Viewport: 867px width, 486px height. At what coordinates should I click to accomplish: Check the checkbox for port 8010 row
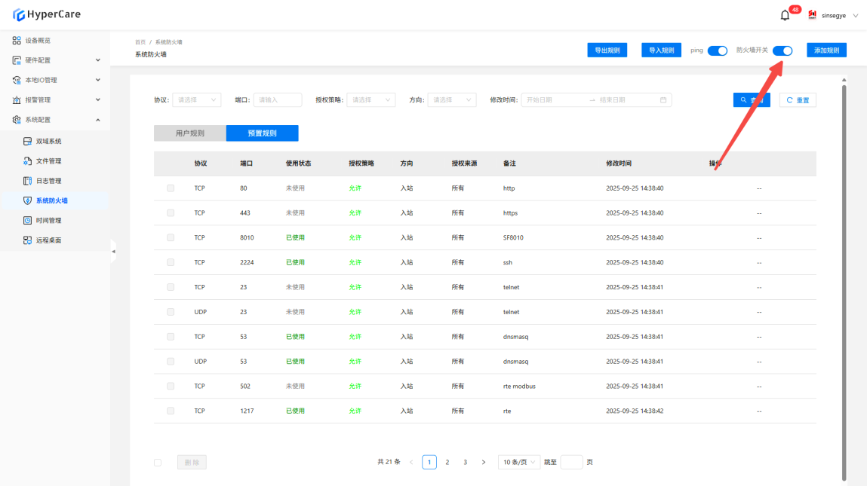coord(171,237)
